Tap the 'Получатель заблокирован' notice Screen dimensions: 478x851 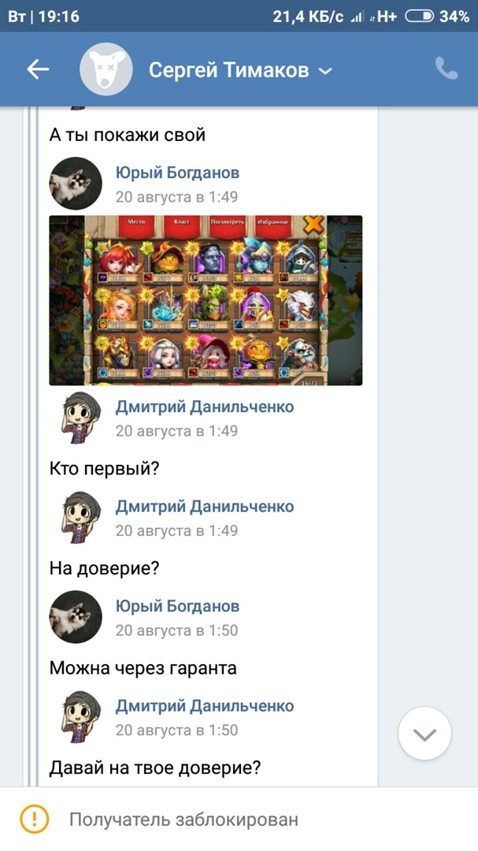pyautogui.click(x=183, y=819)
